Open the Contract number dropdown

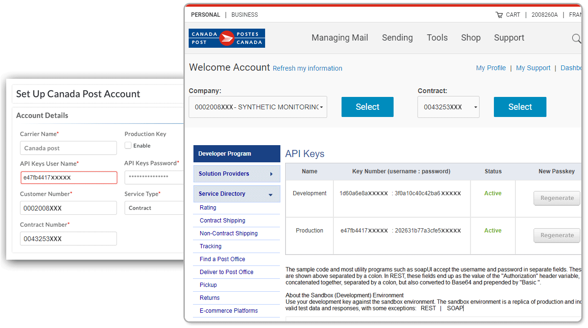click(449, 107)
